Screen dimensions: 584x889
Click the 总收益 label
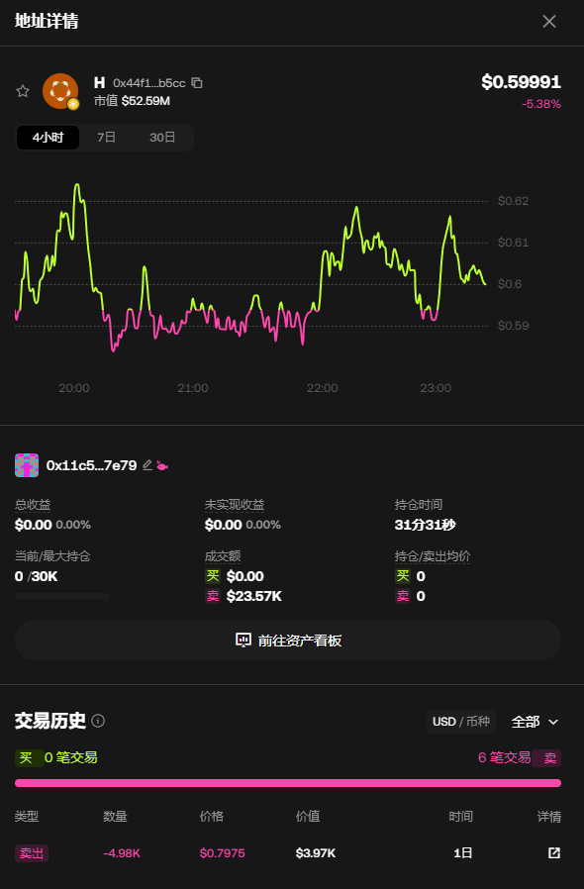pyautogui.click(x=33, y=504)
